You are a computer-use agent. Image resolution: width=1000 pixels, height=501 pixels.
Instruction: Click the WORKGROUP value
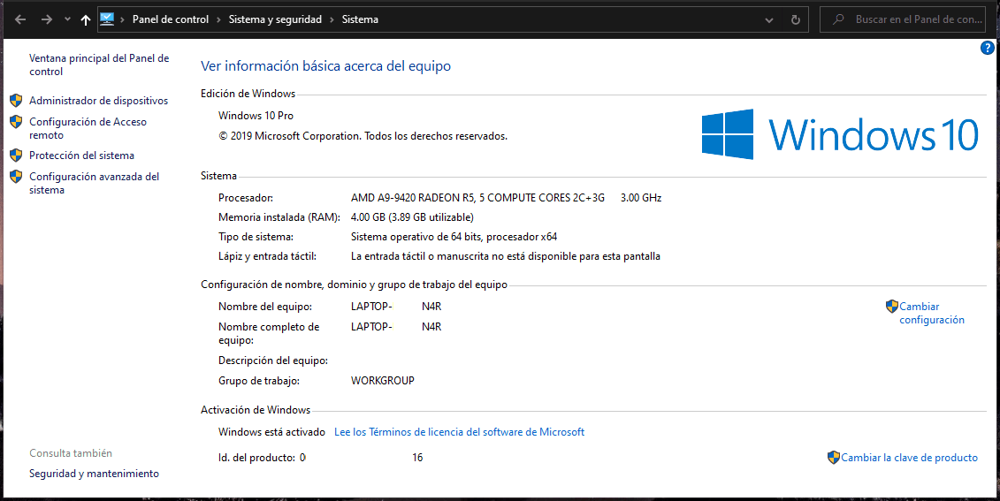[383, 380]
